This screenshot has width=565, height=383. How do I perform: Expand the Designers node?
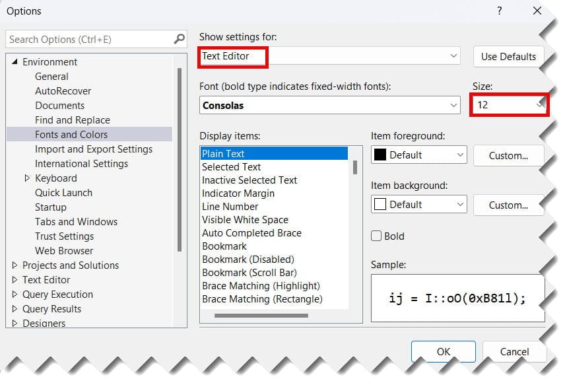15,323
